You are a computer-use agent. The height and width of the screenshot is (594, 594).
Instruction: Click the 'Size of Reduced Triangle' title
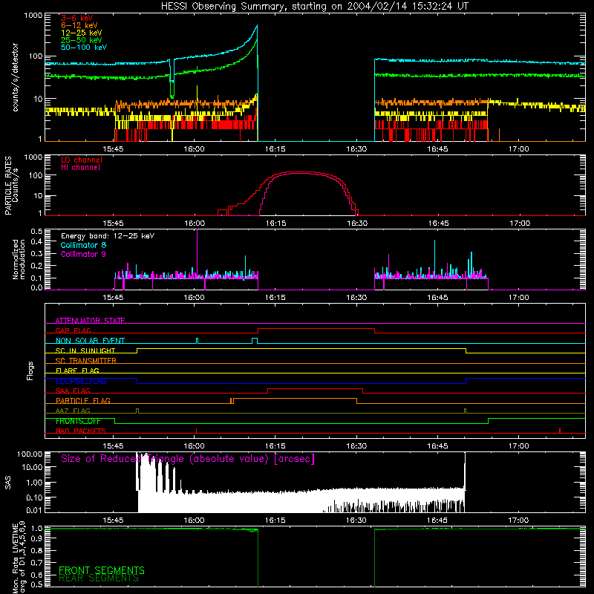[x=188, y=459]
